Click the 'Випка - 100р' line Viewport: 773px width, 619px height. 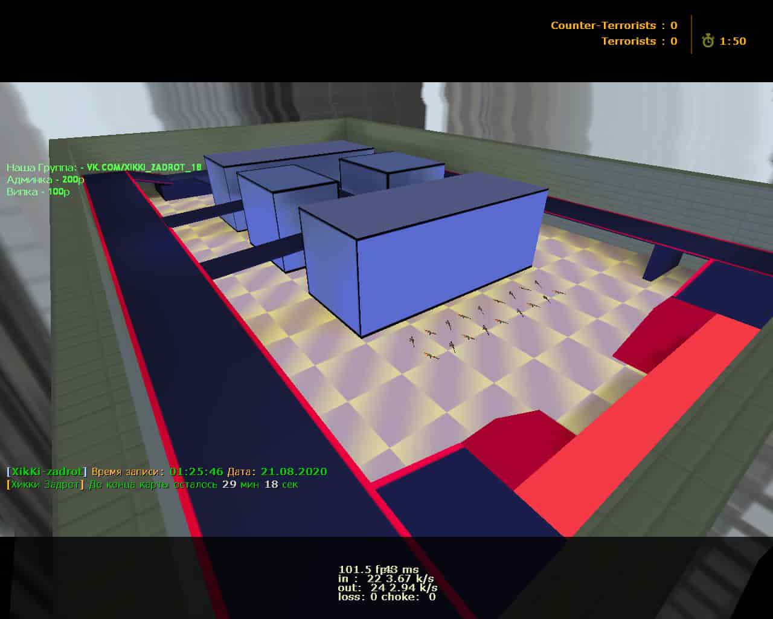coord(38,192)
